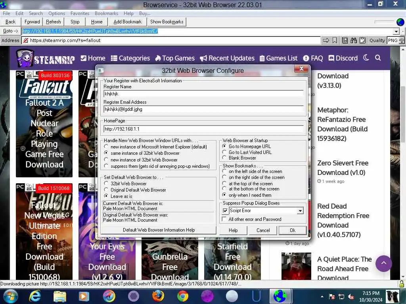Click Ok in the Configure dialog
Screen dimensions: 406x304
click(x=293, y=230)
